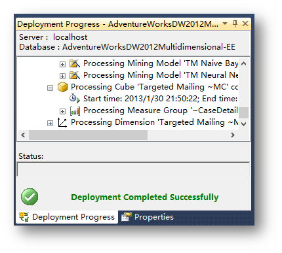This screenshot has width=282, height=253.
Task: Click the green success checkmark icon
Action: pyautogui.click(x=30, y=197)
